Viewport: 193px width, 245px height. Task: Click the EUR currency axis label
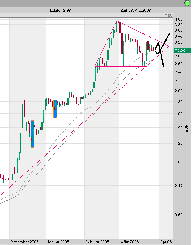click(x=187, y=128)
